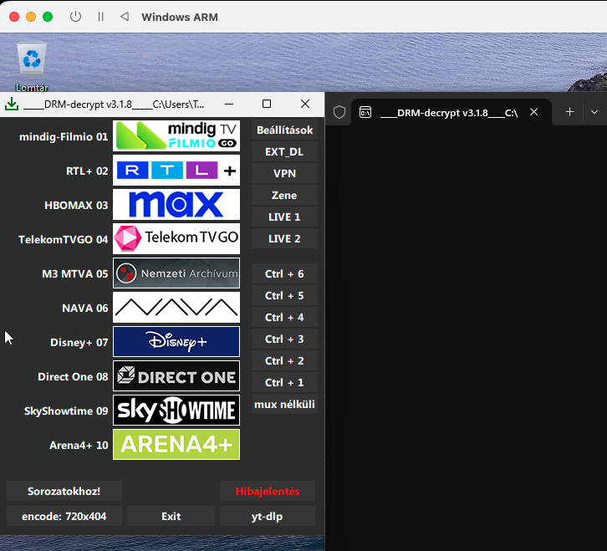Start LIVE 2

tap(284, 238)
